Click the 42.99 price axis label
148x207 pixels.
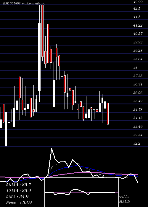coord(138,2)
